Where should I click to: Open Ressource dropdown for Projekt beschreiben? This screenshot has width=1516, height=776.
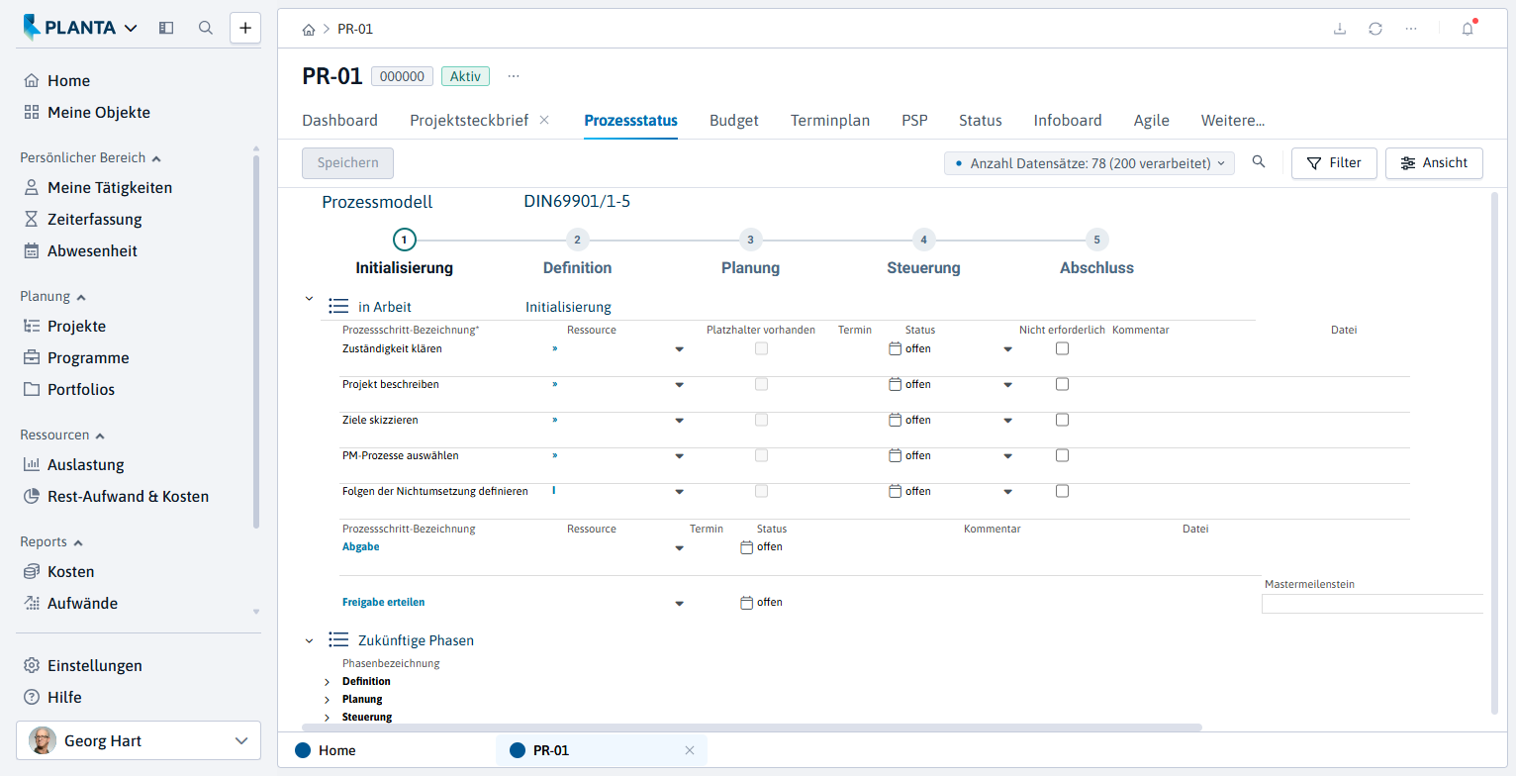[680, 385]
